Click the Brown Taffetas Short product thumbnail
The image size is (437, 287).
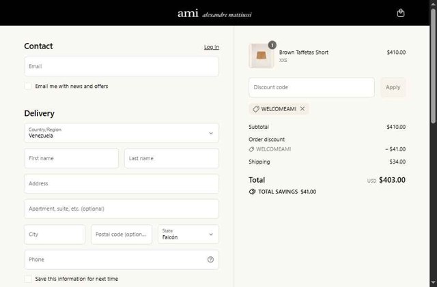tap(261, 56)
